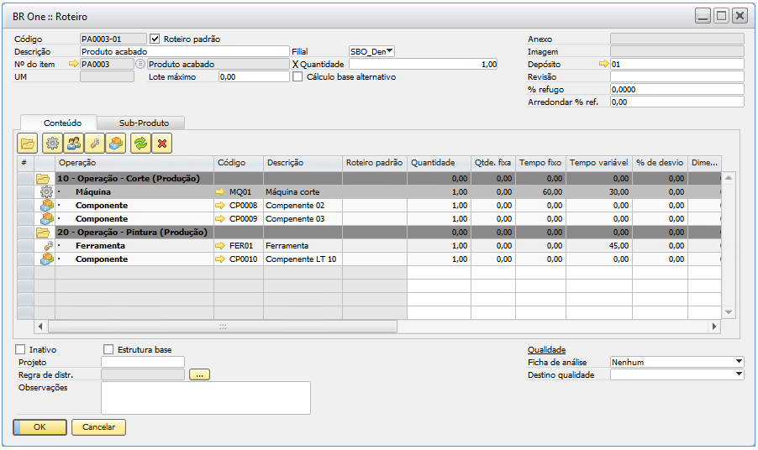The image size is (758, 450).
Task: Click the Observações text area
Action: point(206,398)
